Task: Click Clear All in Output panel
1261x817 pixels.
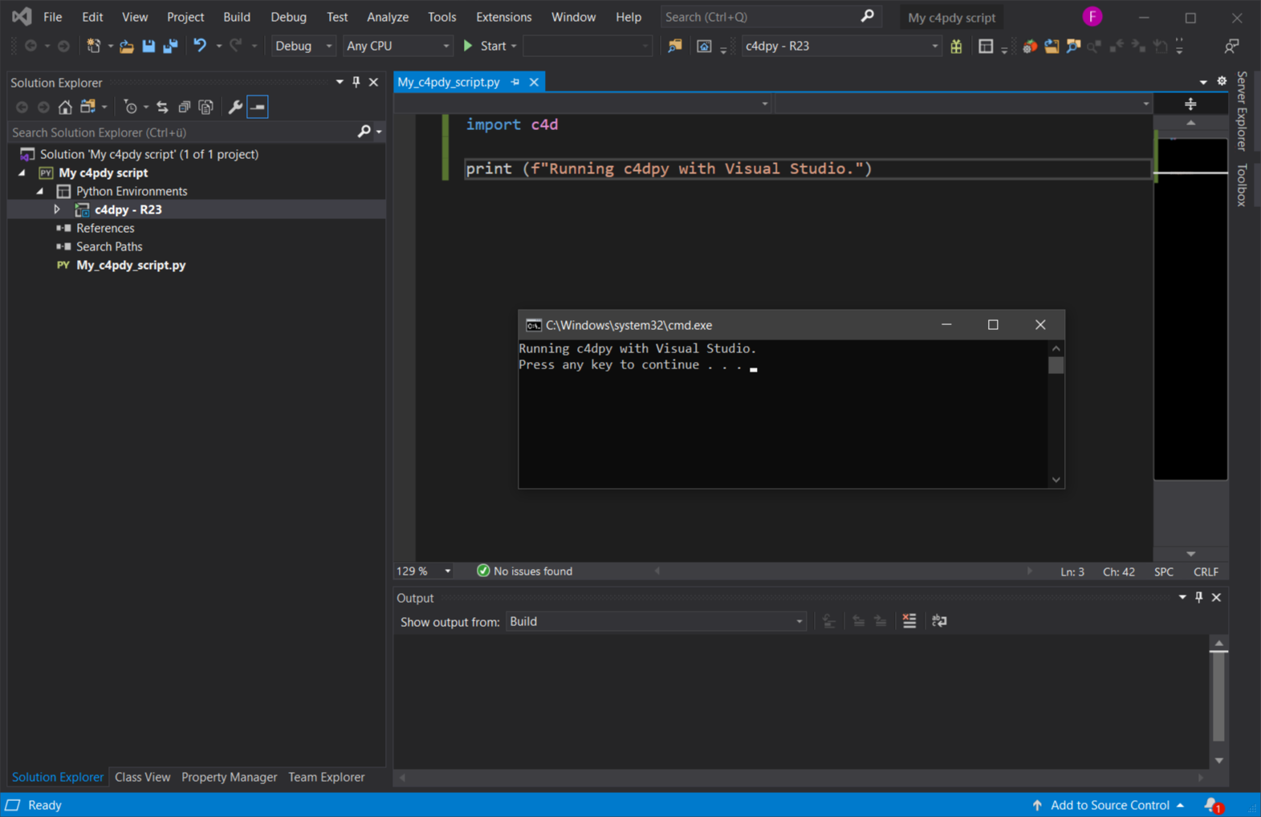Action: pos(909,621)
